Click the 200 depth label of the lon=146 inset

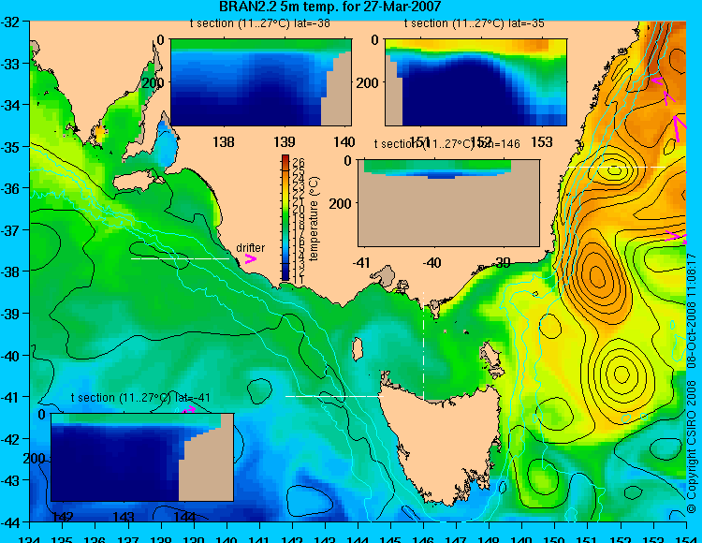[341, 204]
